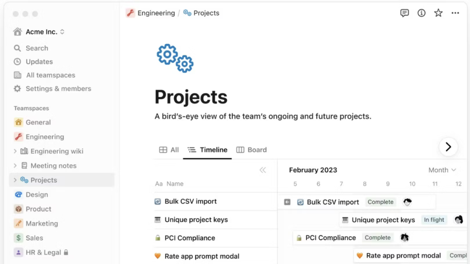The width and height of the screenshot is (470, 264).
Task: Collapse the Name column with the double chevron
Action: (263, 170)
